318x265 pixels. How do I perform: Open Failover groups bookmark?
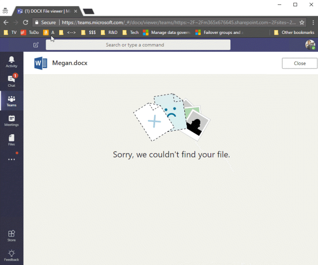[x=219, y=32]
